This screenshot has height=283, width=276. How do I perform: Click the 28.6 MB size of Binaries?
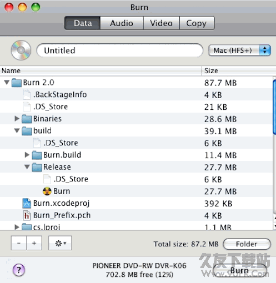(x=220, y=119)
